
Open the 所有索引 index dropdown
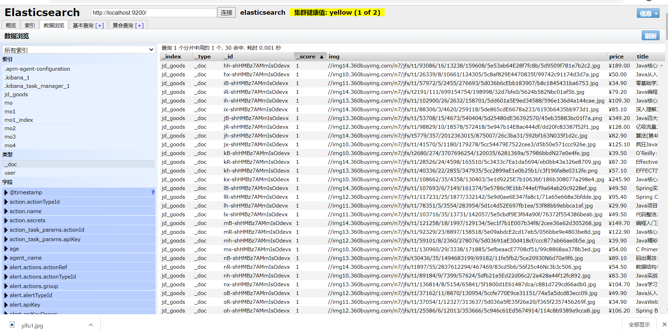coord(79,50)
